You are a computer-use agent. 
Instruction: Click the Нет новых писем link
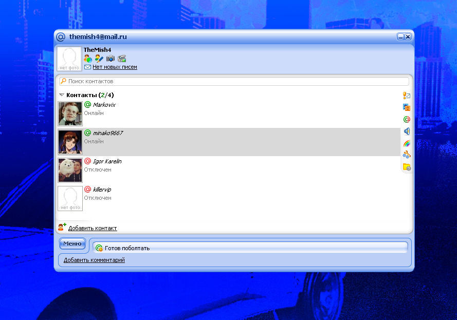(115, 67)
